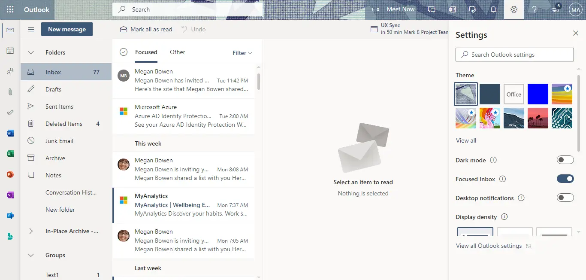Select the circuit board theme thumbnail
The width and height of the screenshot is (586, 280).
tap(562, 118)
